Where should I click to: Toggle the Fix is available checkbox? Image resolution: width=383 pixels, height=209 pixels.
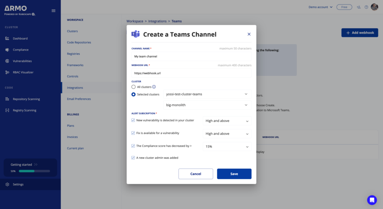coord(133,133)
